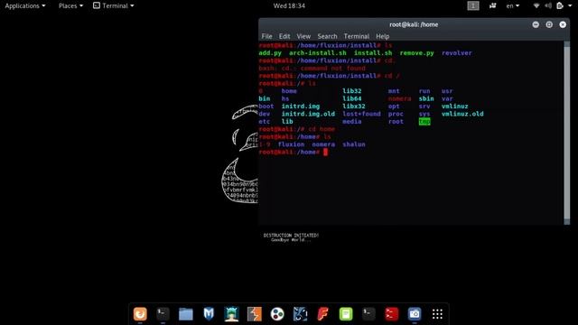Click the 'shalun' directory name in terminal
This screenshot has width=578, height=325.
[353, 144]
